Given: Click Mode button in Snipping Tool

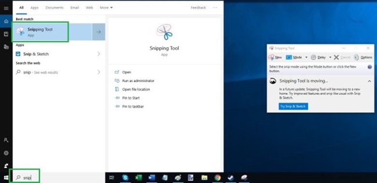Looking at the screenshot, I should [293, 57].
